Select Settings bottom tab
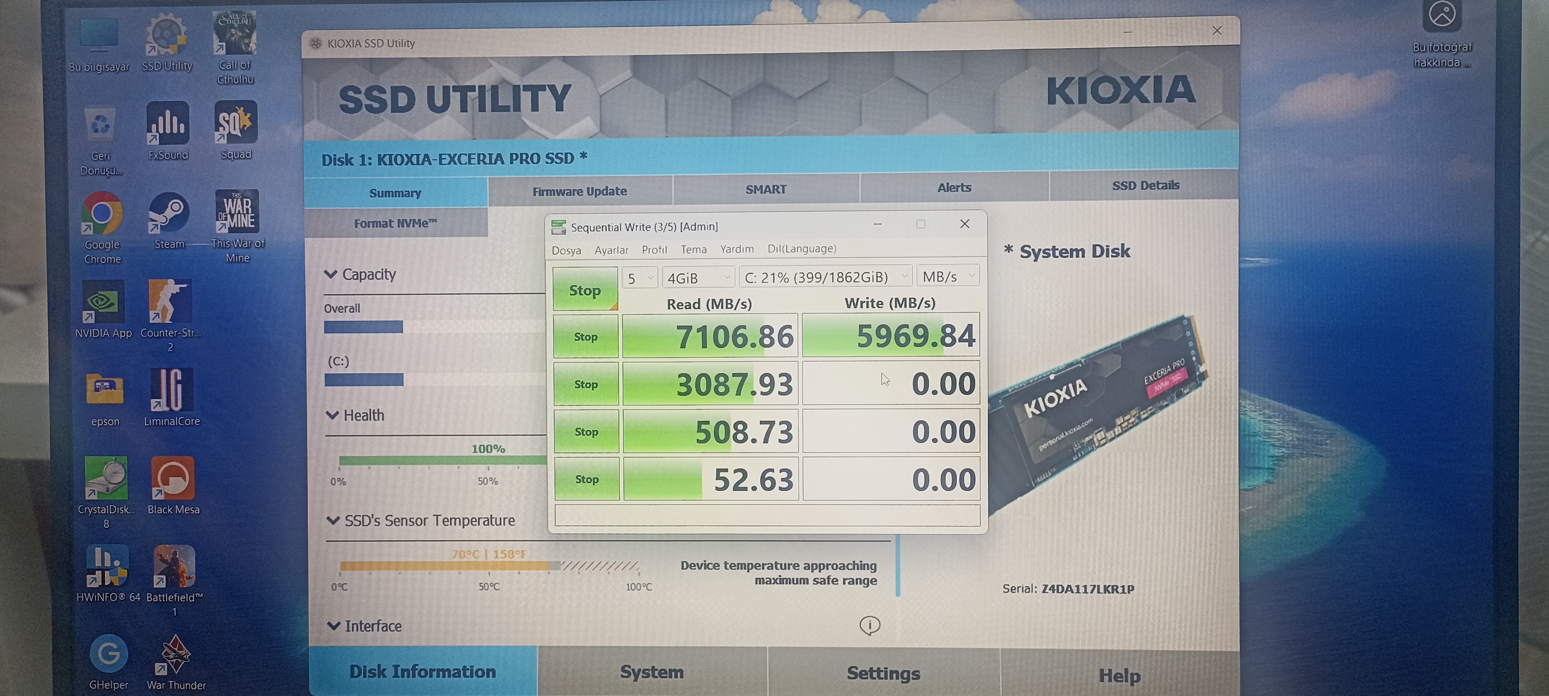The image size is (1549, 696). (x=883, y=673)
